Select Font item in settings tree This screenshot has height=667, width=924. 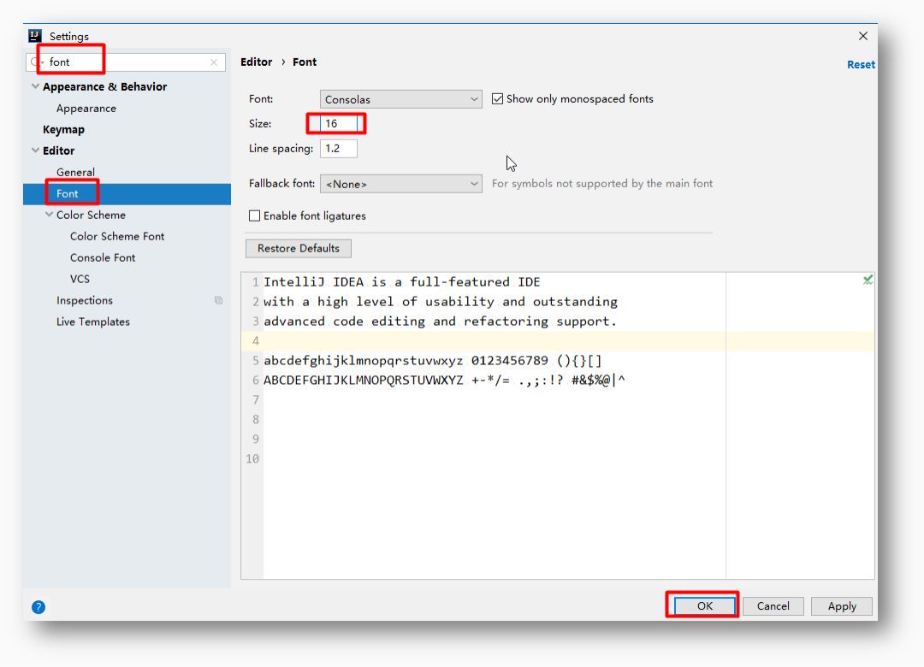[127, 194]
